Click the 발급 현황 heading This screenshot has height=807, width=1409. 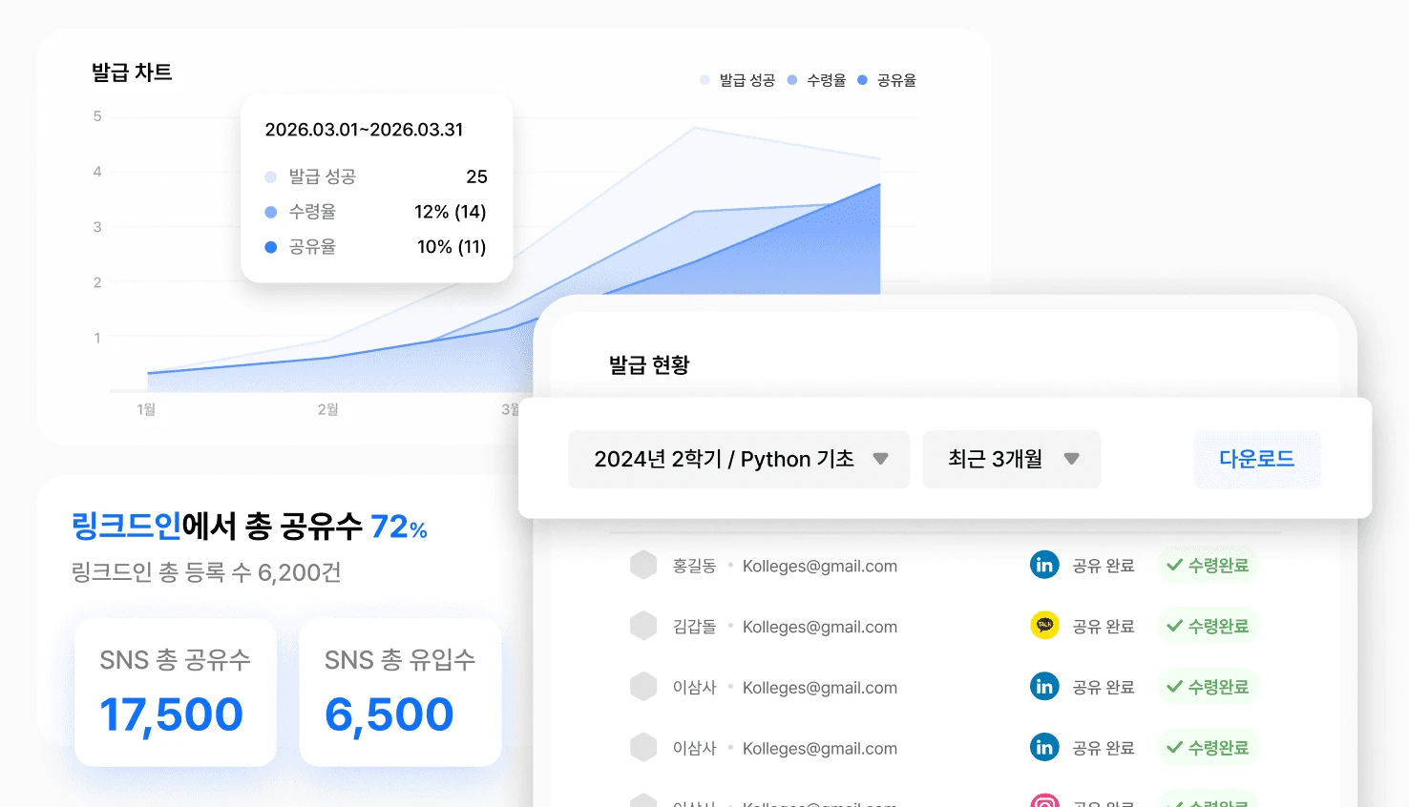click(x=649, y=365)
